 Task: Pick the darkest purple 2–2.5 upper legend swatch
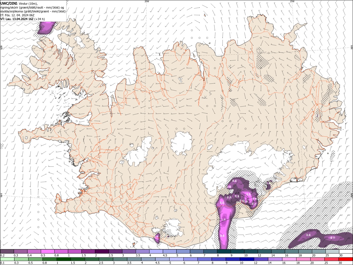point(101,251)
